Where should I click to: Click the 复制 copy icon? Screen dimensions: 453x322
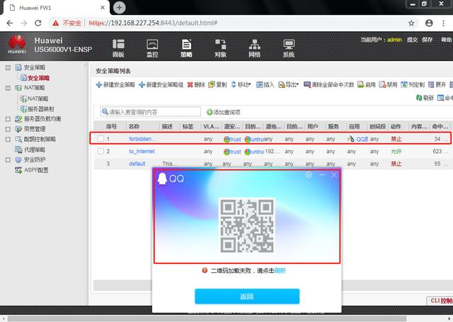click(212, 84)
